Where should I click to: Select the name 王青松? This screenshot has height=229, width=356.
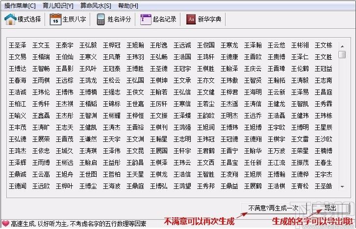300,186
